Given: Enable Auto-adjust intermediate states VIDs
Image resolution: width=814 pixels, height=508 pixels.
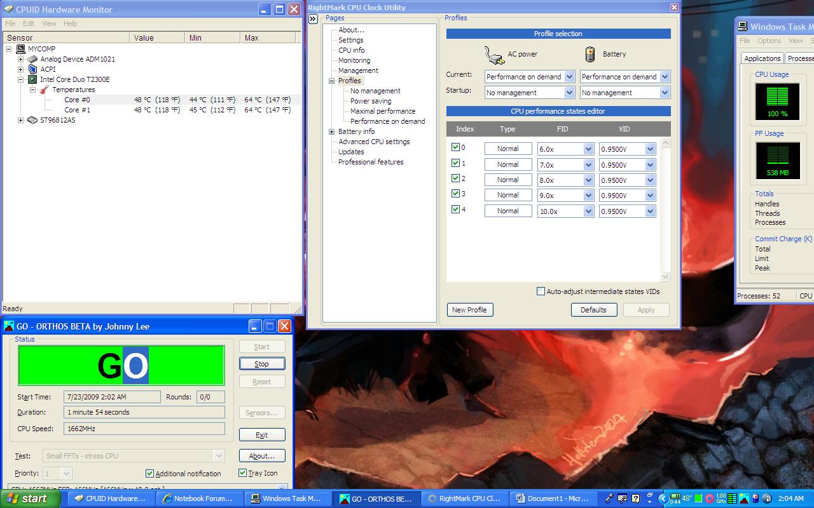Looking at the screenshot, I should (541, 291).
